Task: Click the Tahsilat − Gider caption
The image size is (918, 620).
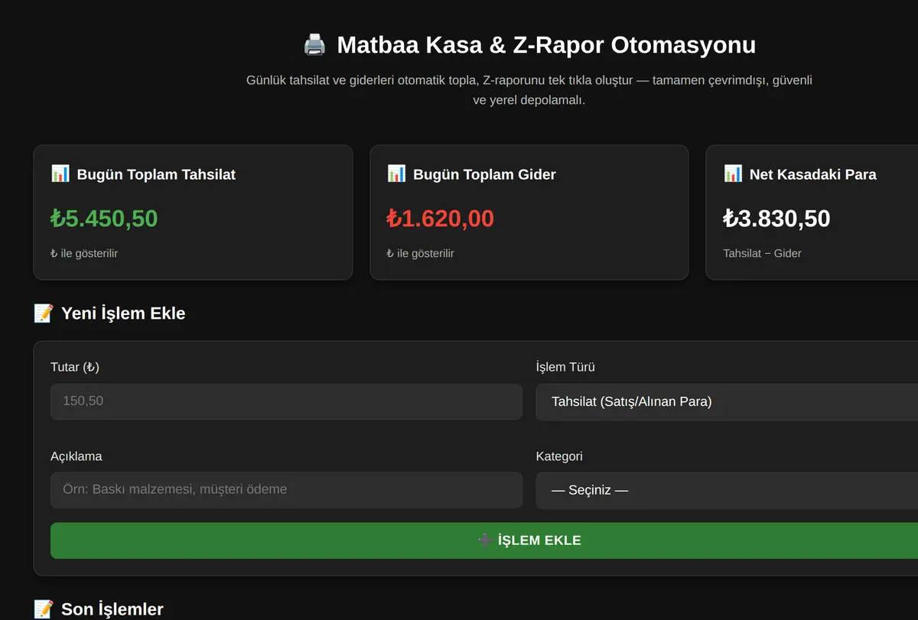Action: 762,253
